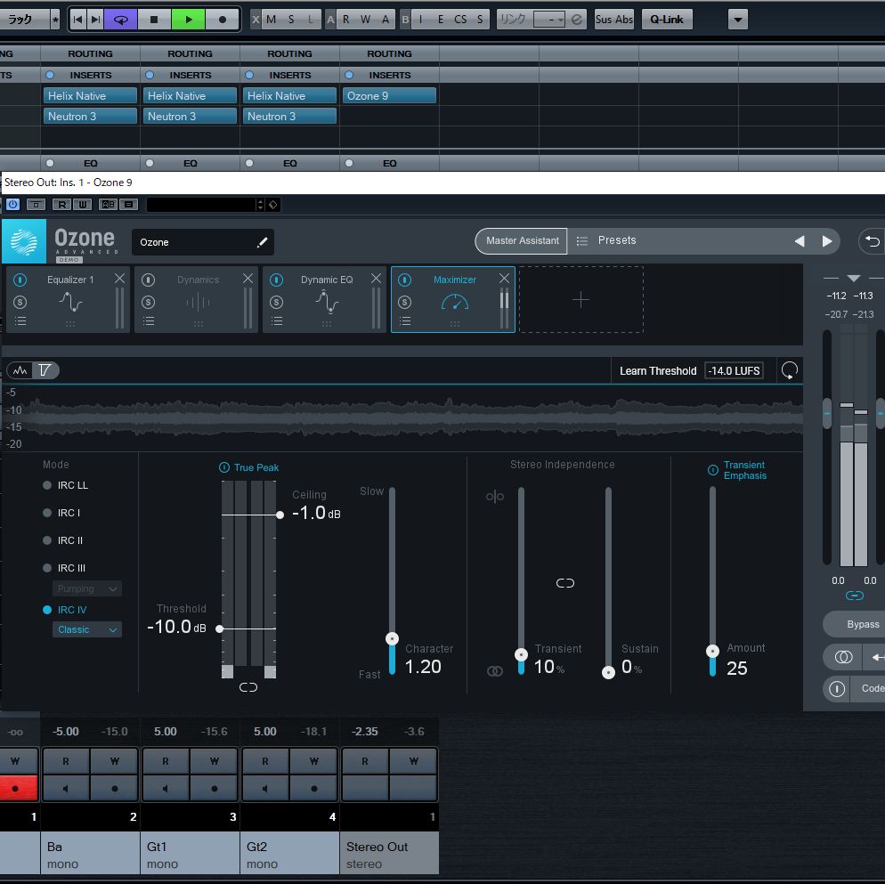
Task: Switch to gain reduction trace view icon
Action: pos(45,370)
